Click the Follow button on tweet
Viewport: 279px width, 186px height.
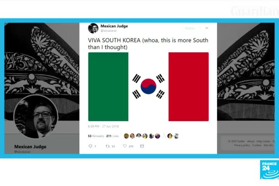coord(190,28)
